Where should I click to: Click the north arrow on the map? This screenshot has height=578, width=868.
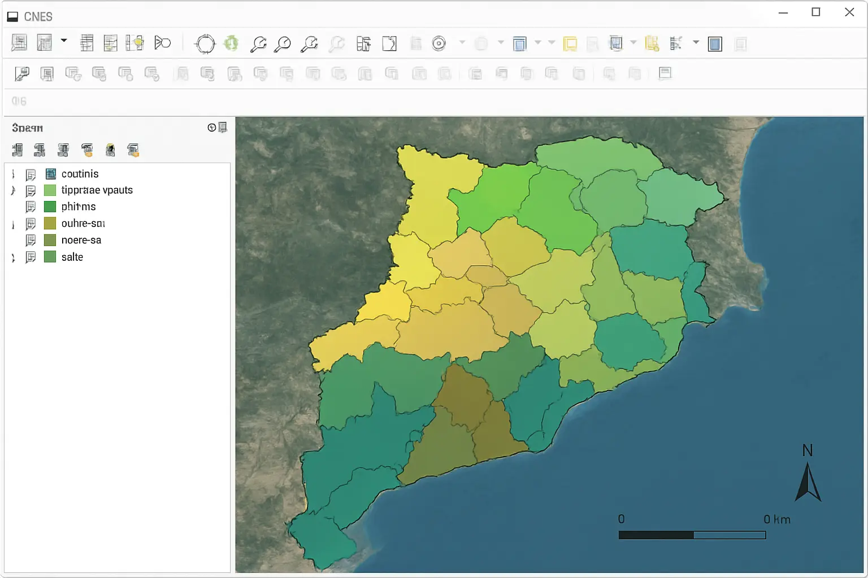coord(808,474)
